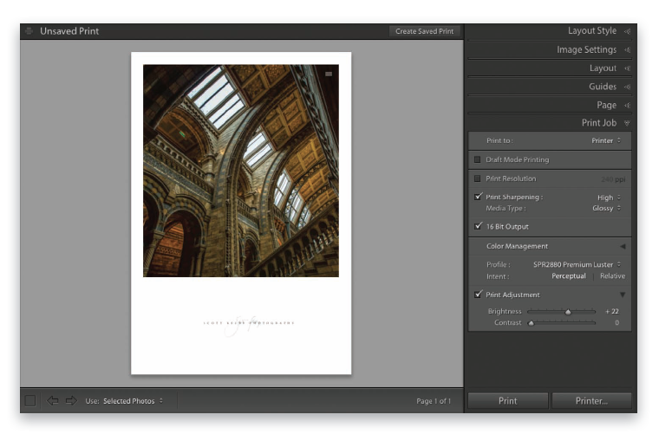Go to the previous page arrow

pyautogui.click(x=54, y=401)
